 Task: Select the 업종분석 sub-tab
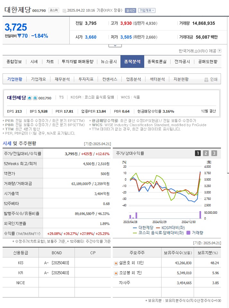tap(134, 79)
